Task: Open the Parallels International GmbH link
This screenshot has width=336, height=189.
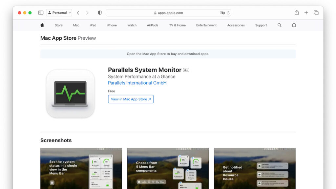Action: pos(137,83)
